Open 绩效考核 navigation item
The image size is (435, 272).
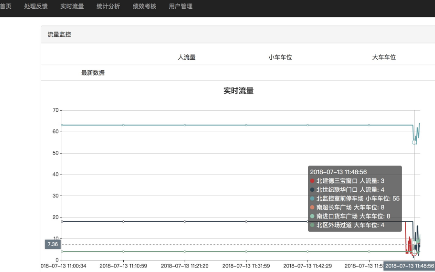[x=144, y=6]
